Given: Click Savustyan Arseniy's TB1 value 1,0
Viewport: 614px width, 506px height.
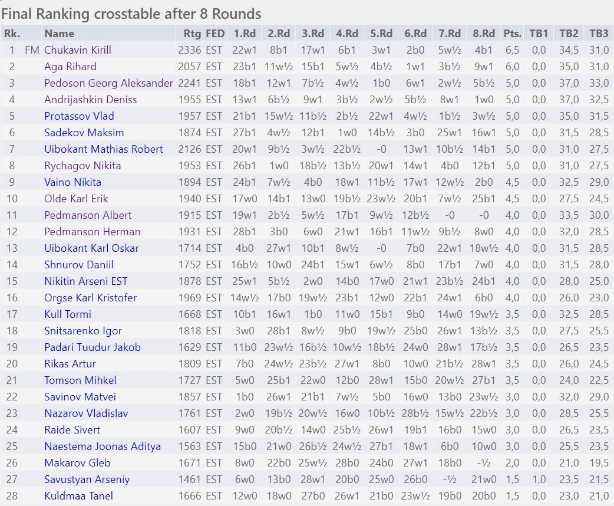Looking at the screenshot, I should [x=539, y=479].
